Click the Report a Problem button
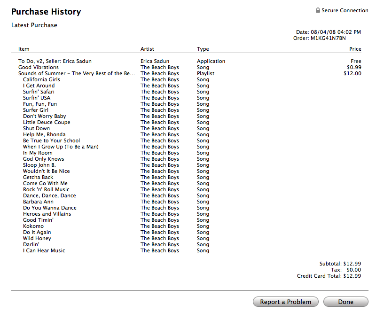 [x=286, y=302]
